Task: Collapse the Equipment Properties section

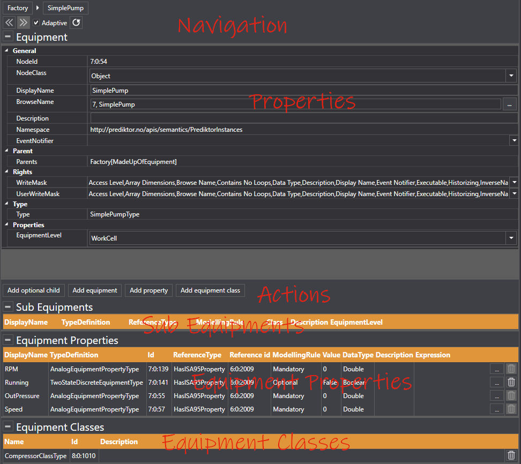Action: 8,340
